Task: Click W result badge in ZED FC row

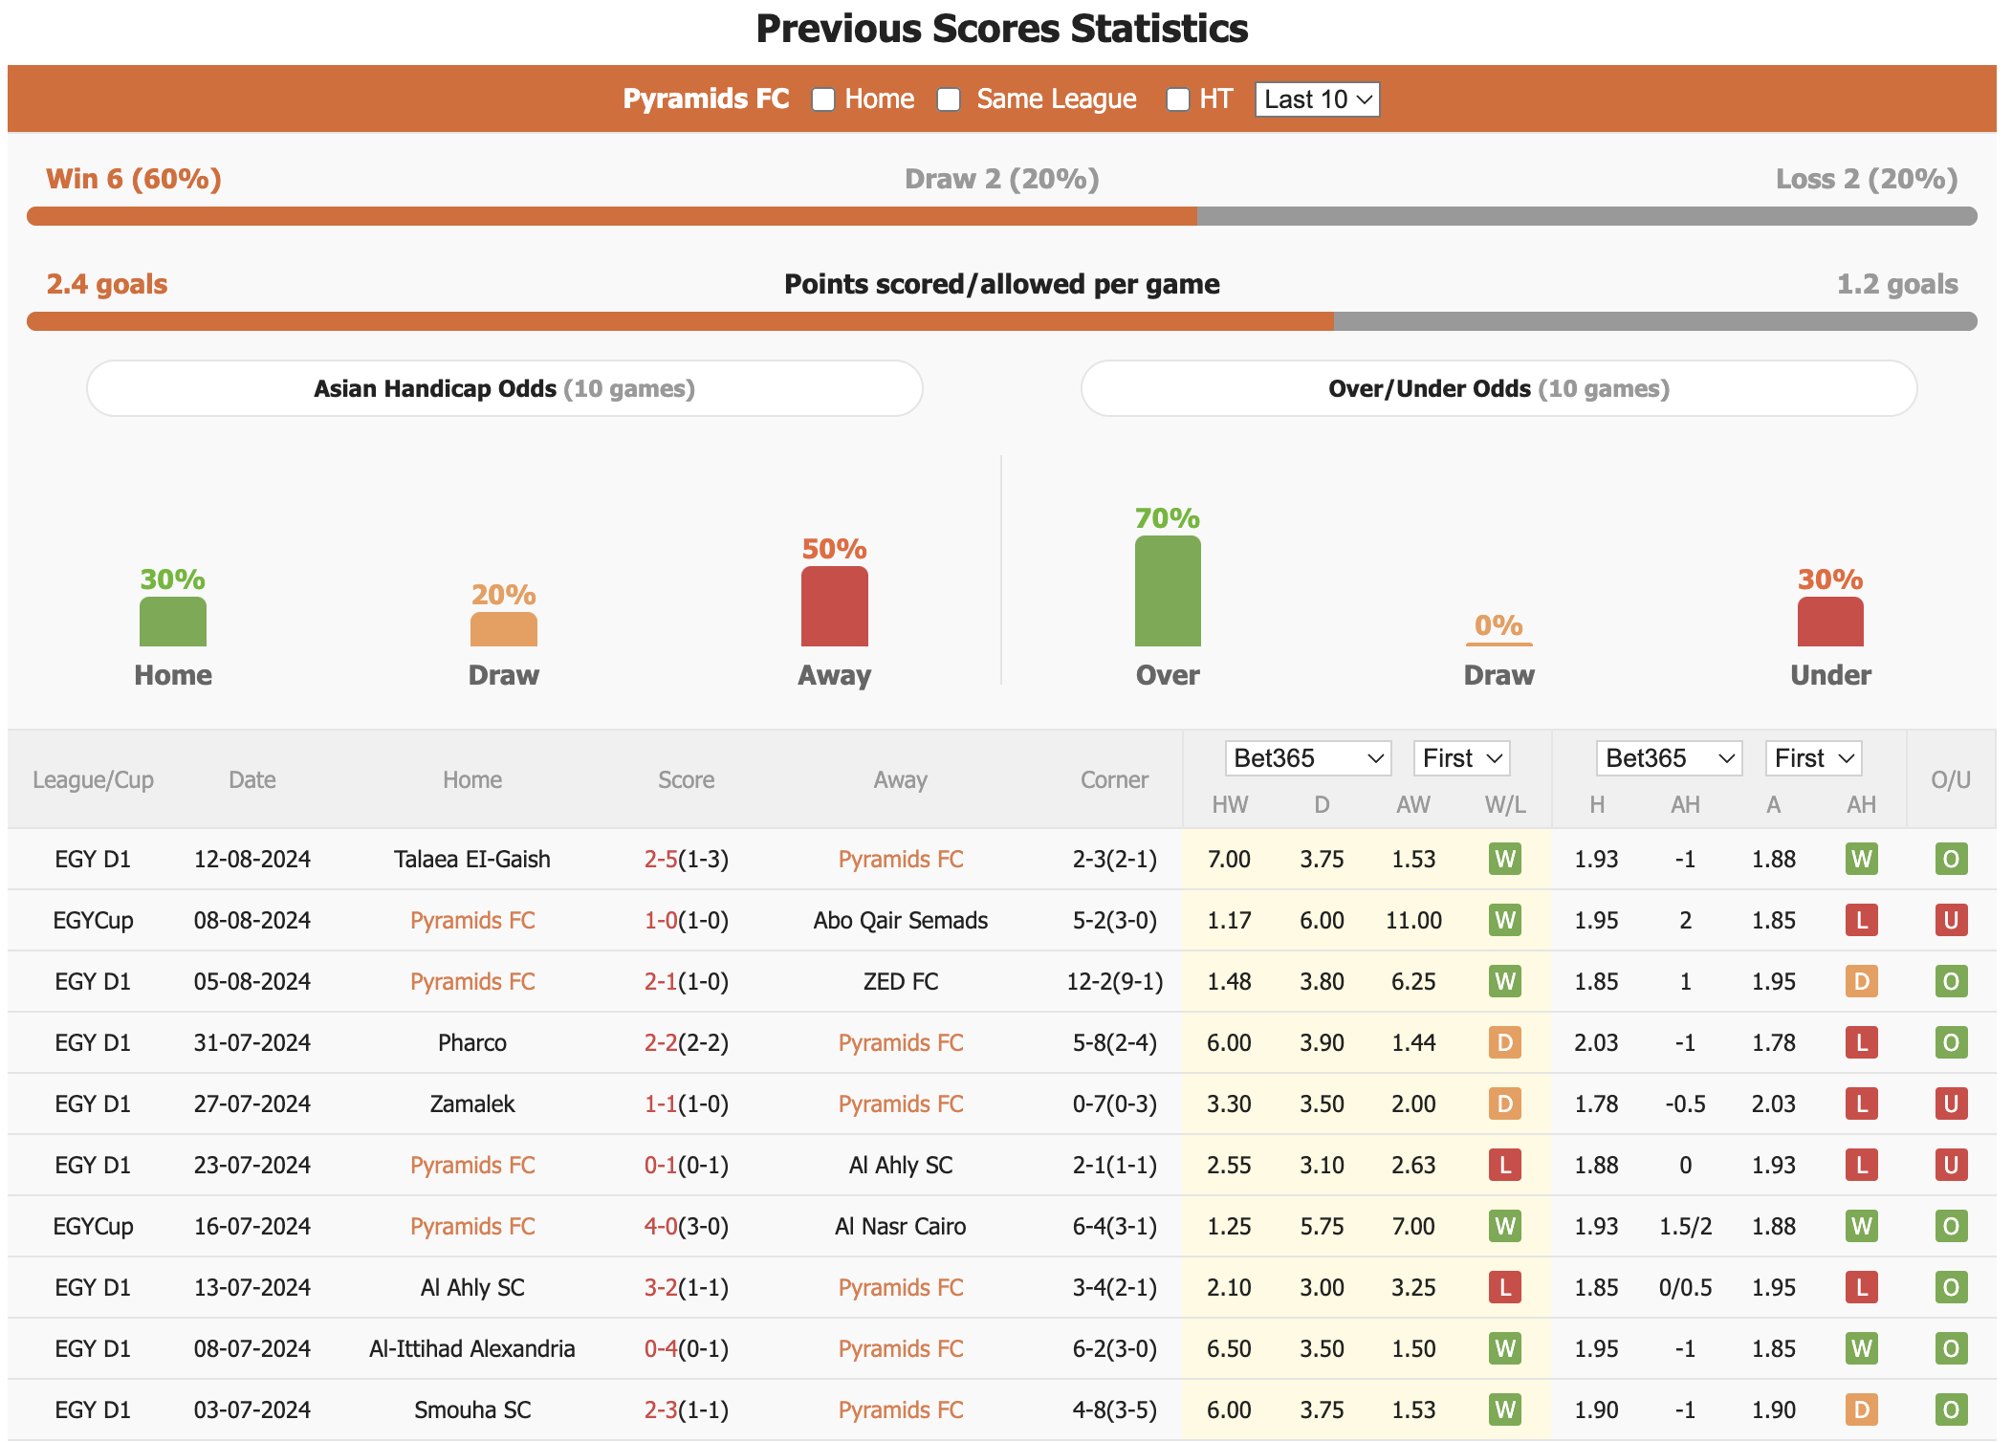Action: pyautogui.click(x=1505, y=981)
